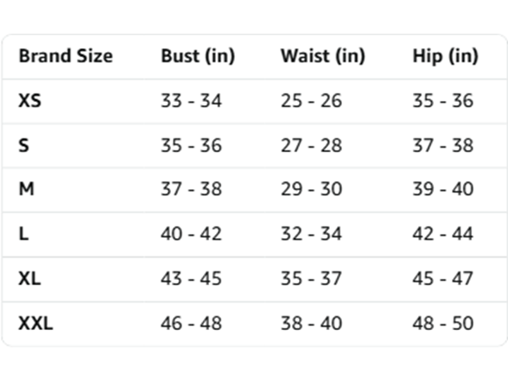This screenshot has height=381, width=508.
Task: Click the Hip (in) column header
Action: tap(446, 55)
